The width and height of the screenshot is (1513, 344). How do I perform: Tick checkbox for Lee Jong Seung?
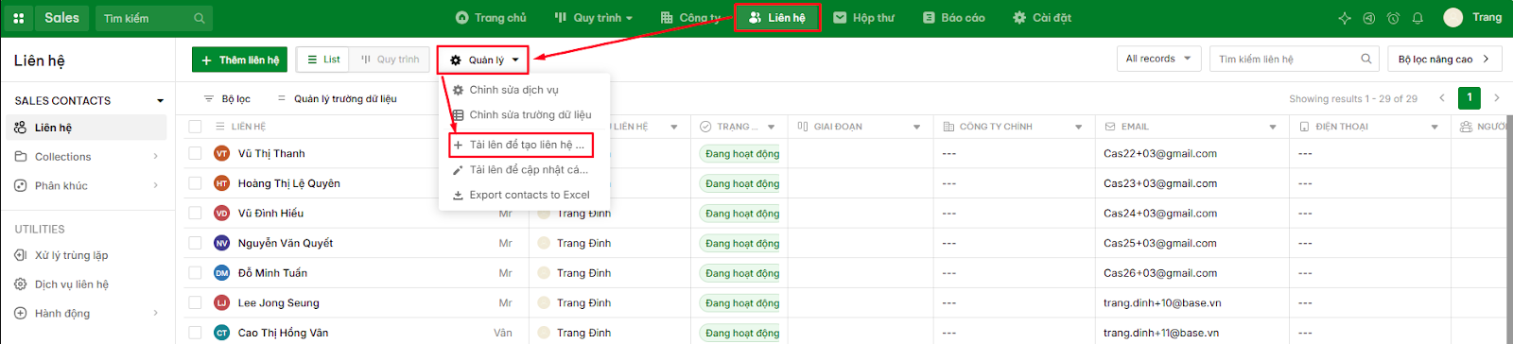[195, 302]
